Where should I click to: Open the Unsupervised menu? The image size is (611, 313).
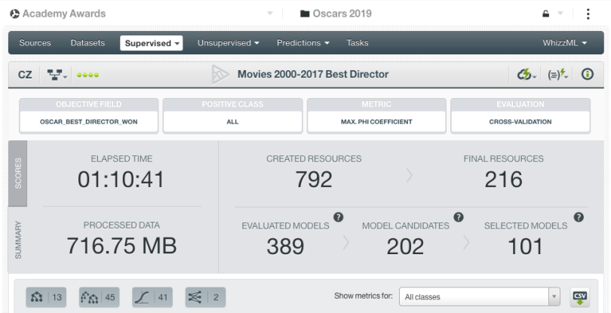click(229, 43)
